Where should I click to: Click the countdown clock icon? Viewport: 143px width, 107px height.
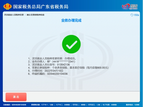click(x=132, y=15)
